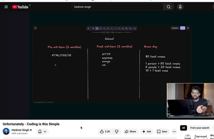
Task: Start voice search with the microphone
Action: (x=180, y=7)
